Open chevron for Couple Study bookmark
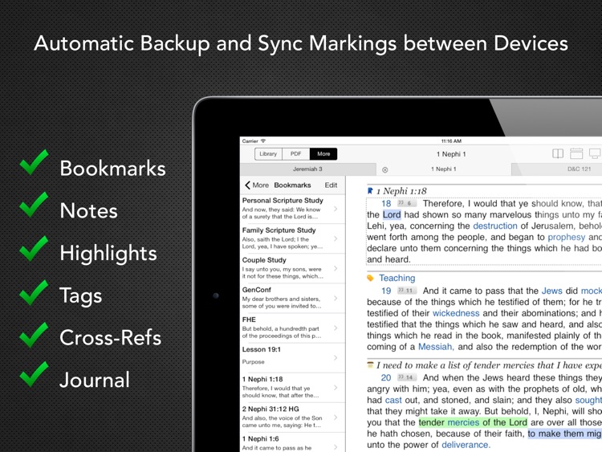The width and height of the screenshot is (602, 452). coord(336,268)
